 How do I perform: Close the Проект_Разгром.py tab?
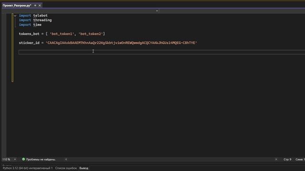(x=40, y=5)
